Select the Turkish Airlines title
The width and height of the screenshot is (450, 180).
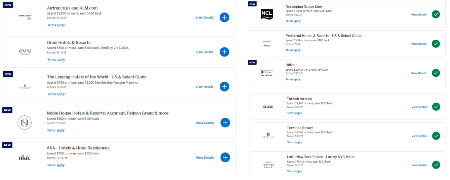(299, 99)
